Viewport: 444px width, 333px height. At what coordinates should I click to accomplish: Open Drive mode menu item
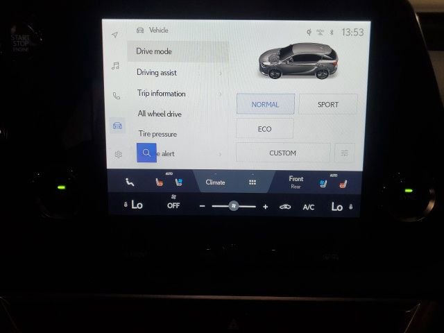click(x=178, y=51)
